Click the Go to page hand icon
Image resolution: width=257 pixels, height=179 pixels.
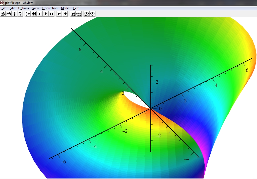point(28,14)
